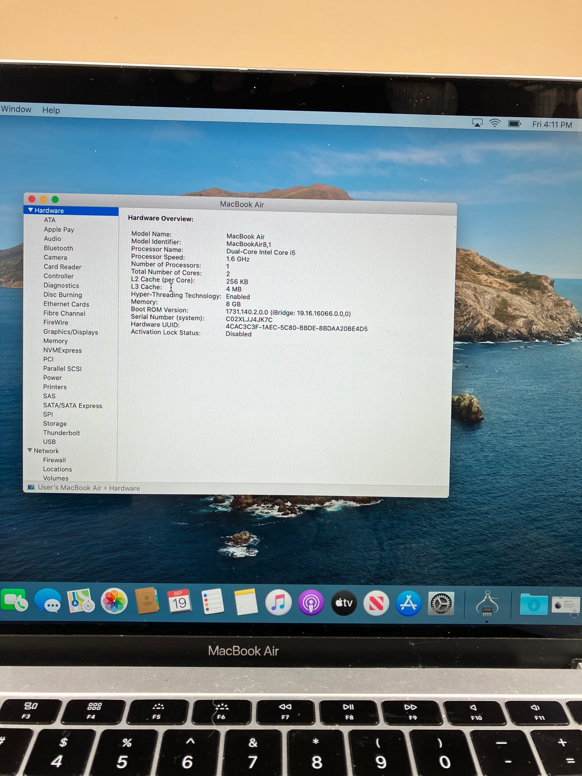Select SPI in the sidebar
The width and height of the screenshot is (582, 776).
(48, 414)
